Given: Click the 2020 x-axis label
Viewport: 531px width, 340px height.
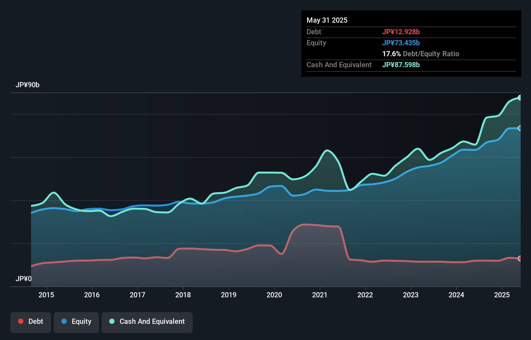Looking at the screenshot, I should [x=274, y=295].
